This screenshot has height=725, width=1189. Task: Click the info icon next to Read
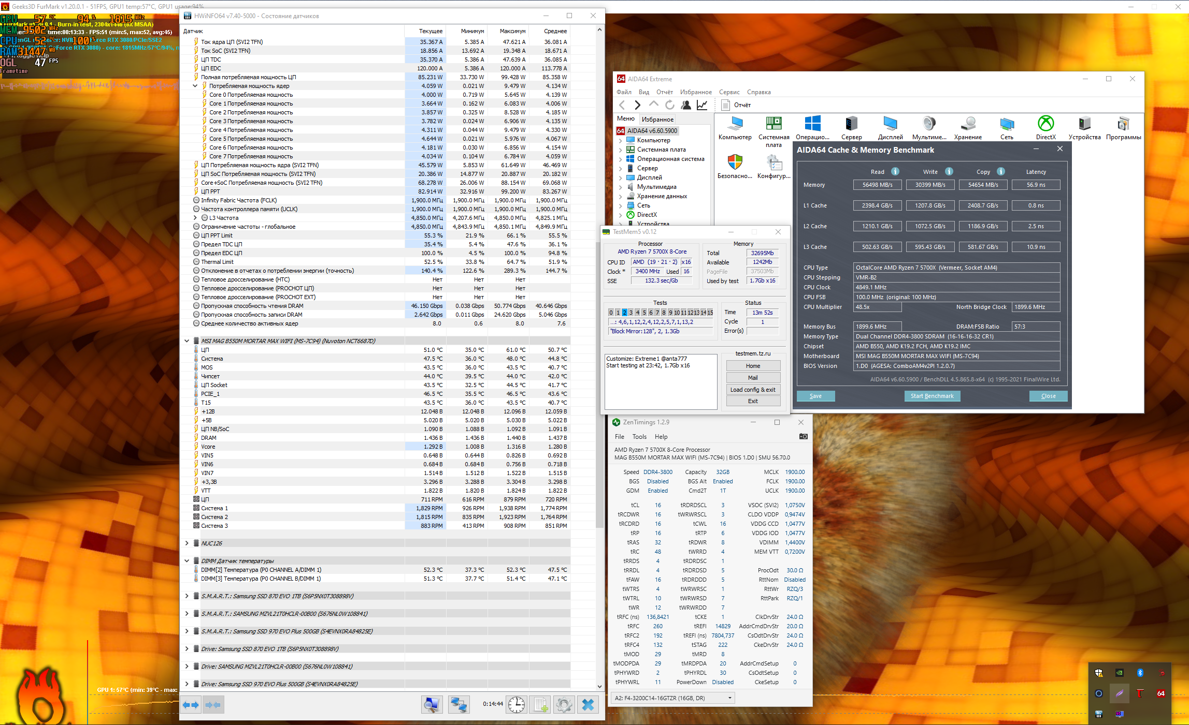(x=895, y=171)
